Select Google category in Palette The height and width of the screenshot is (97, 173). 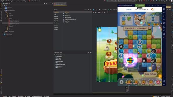point(56,27)
